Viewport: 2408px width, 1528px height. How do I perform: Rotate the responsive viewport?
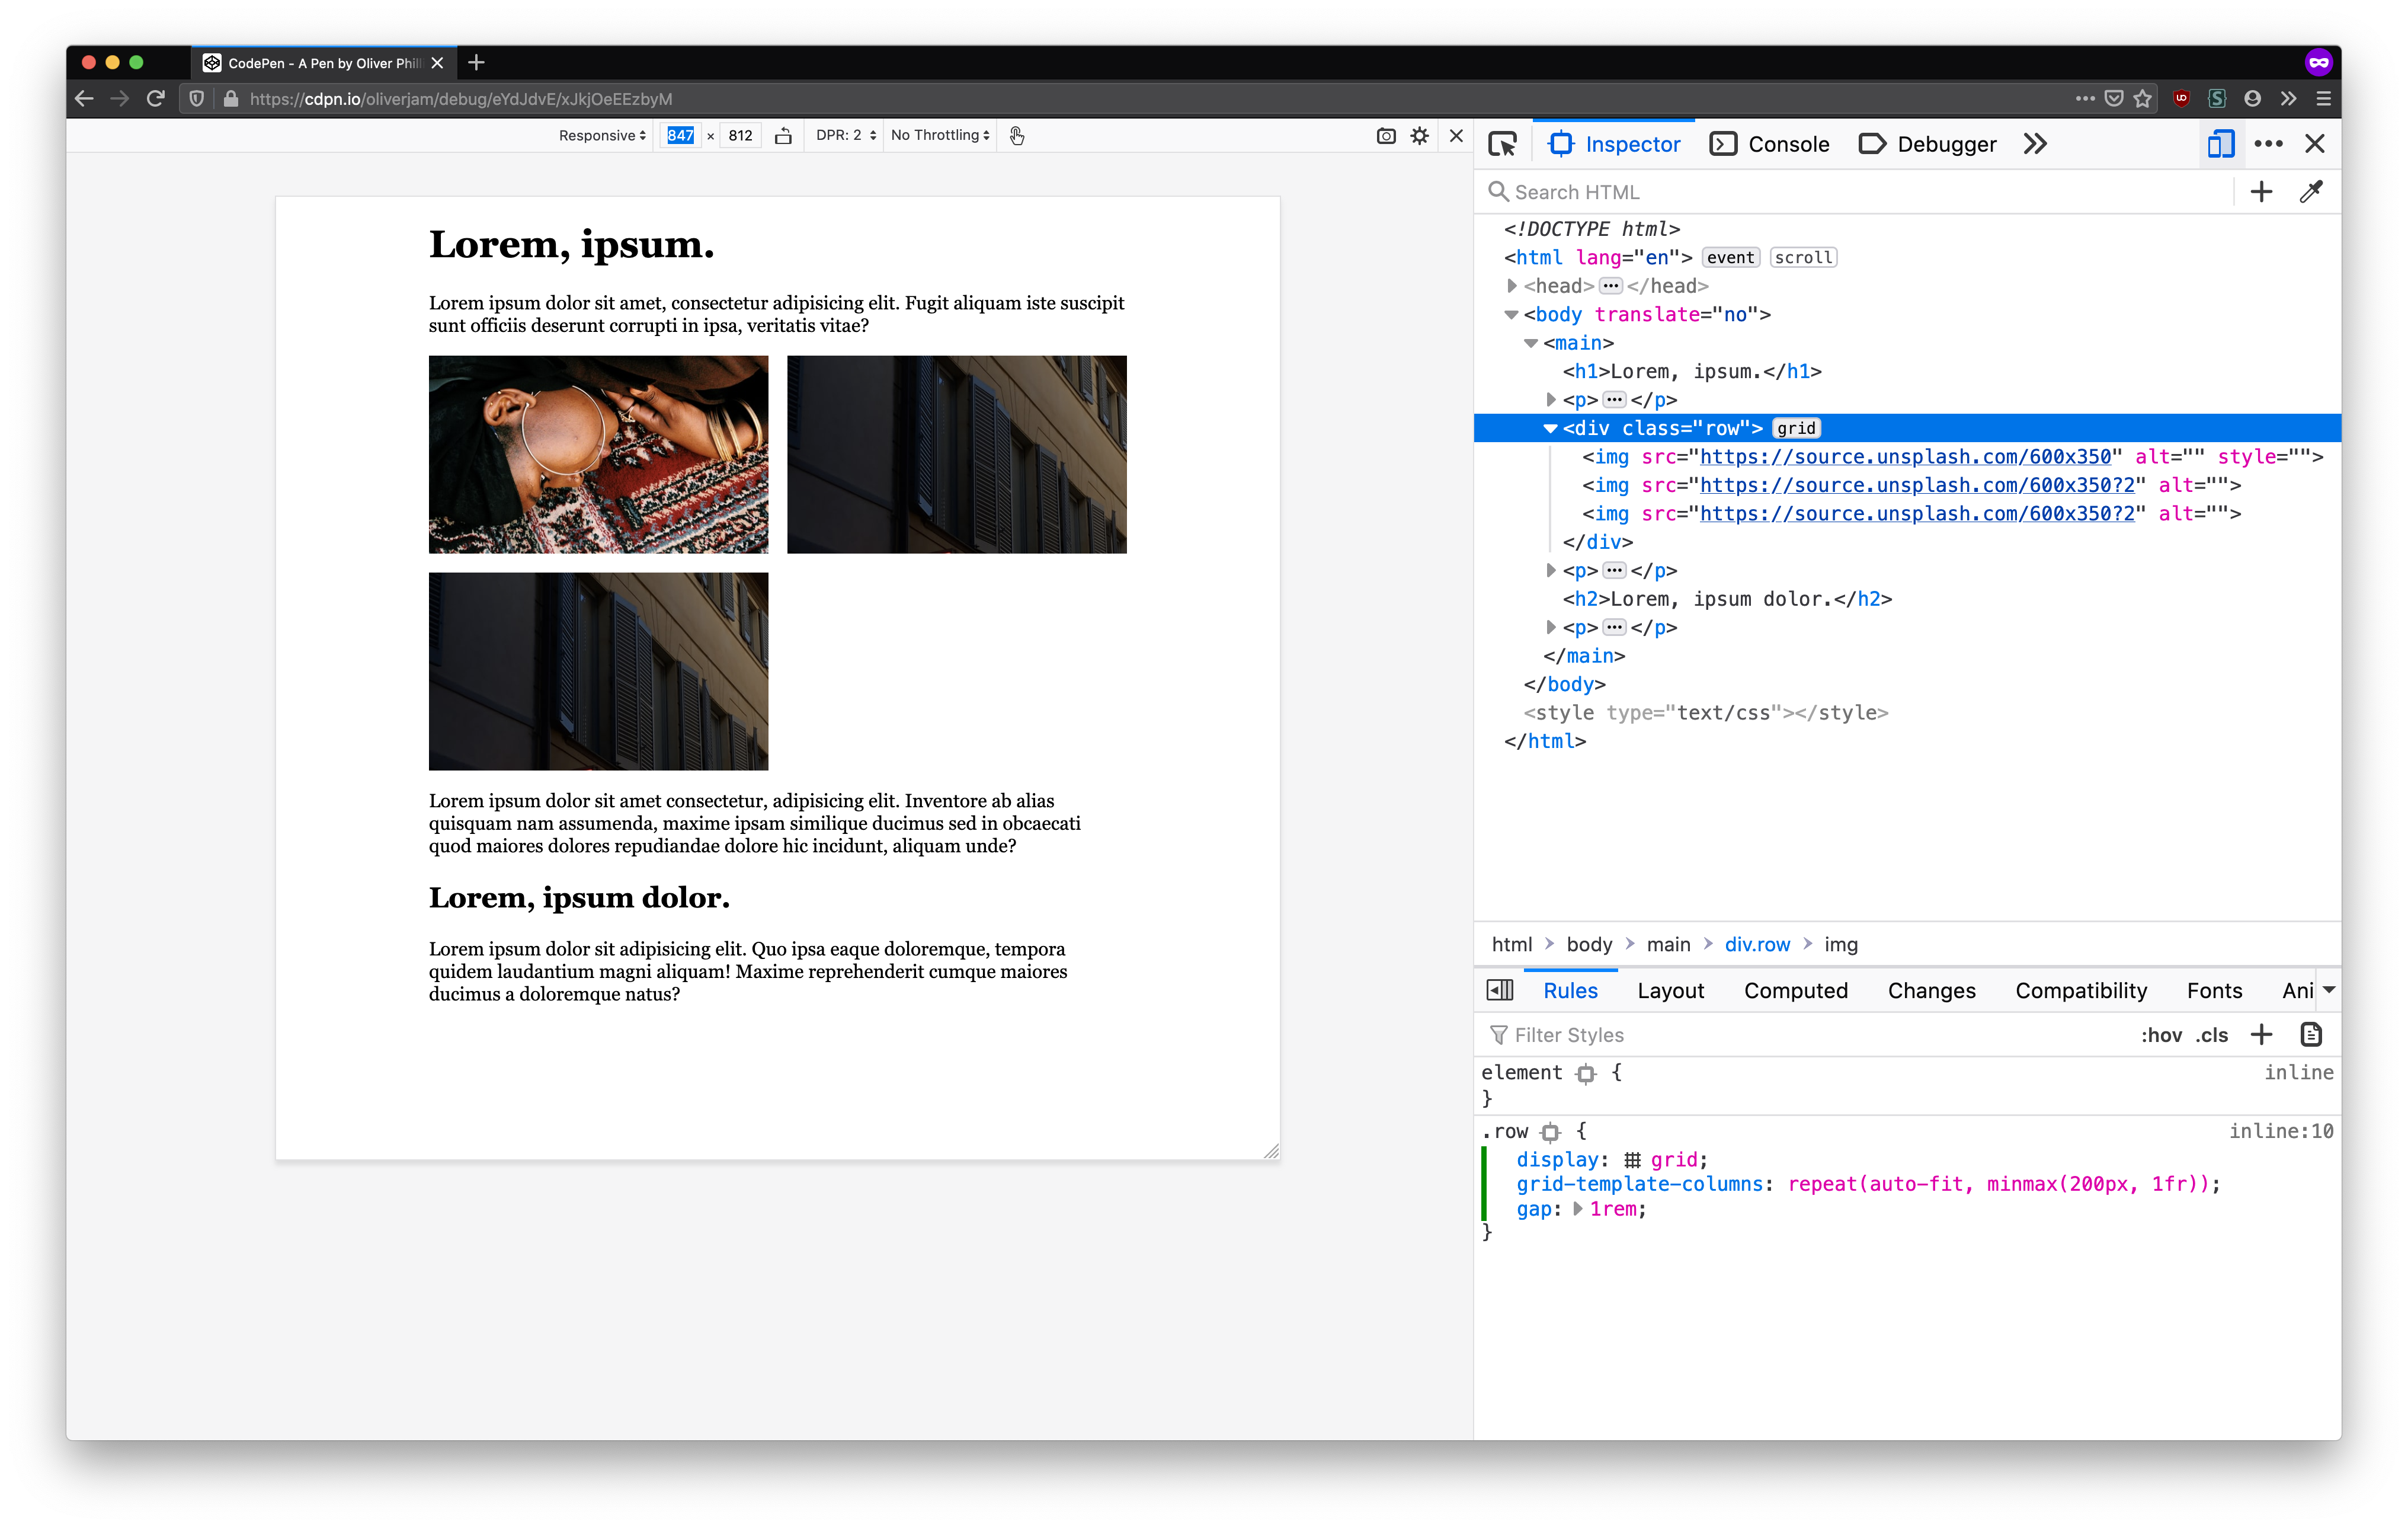coord(783,136)
